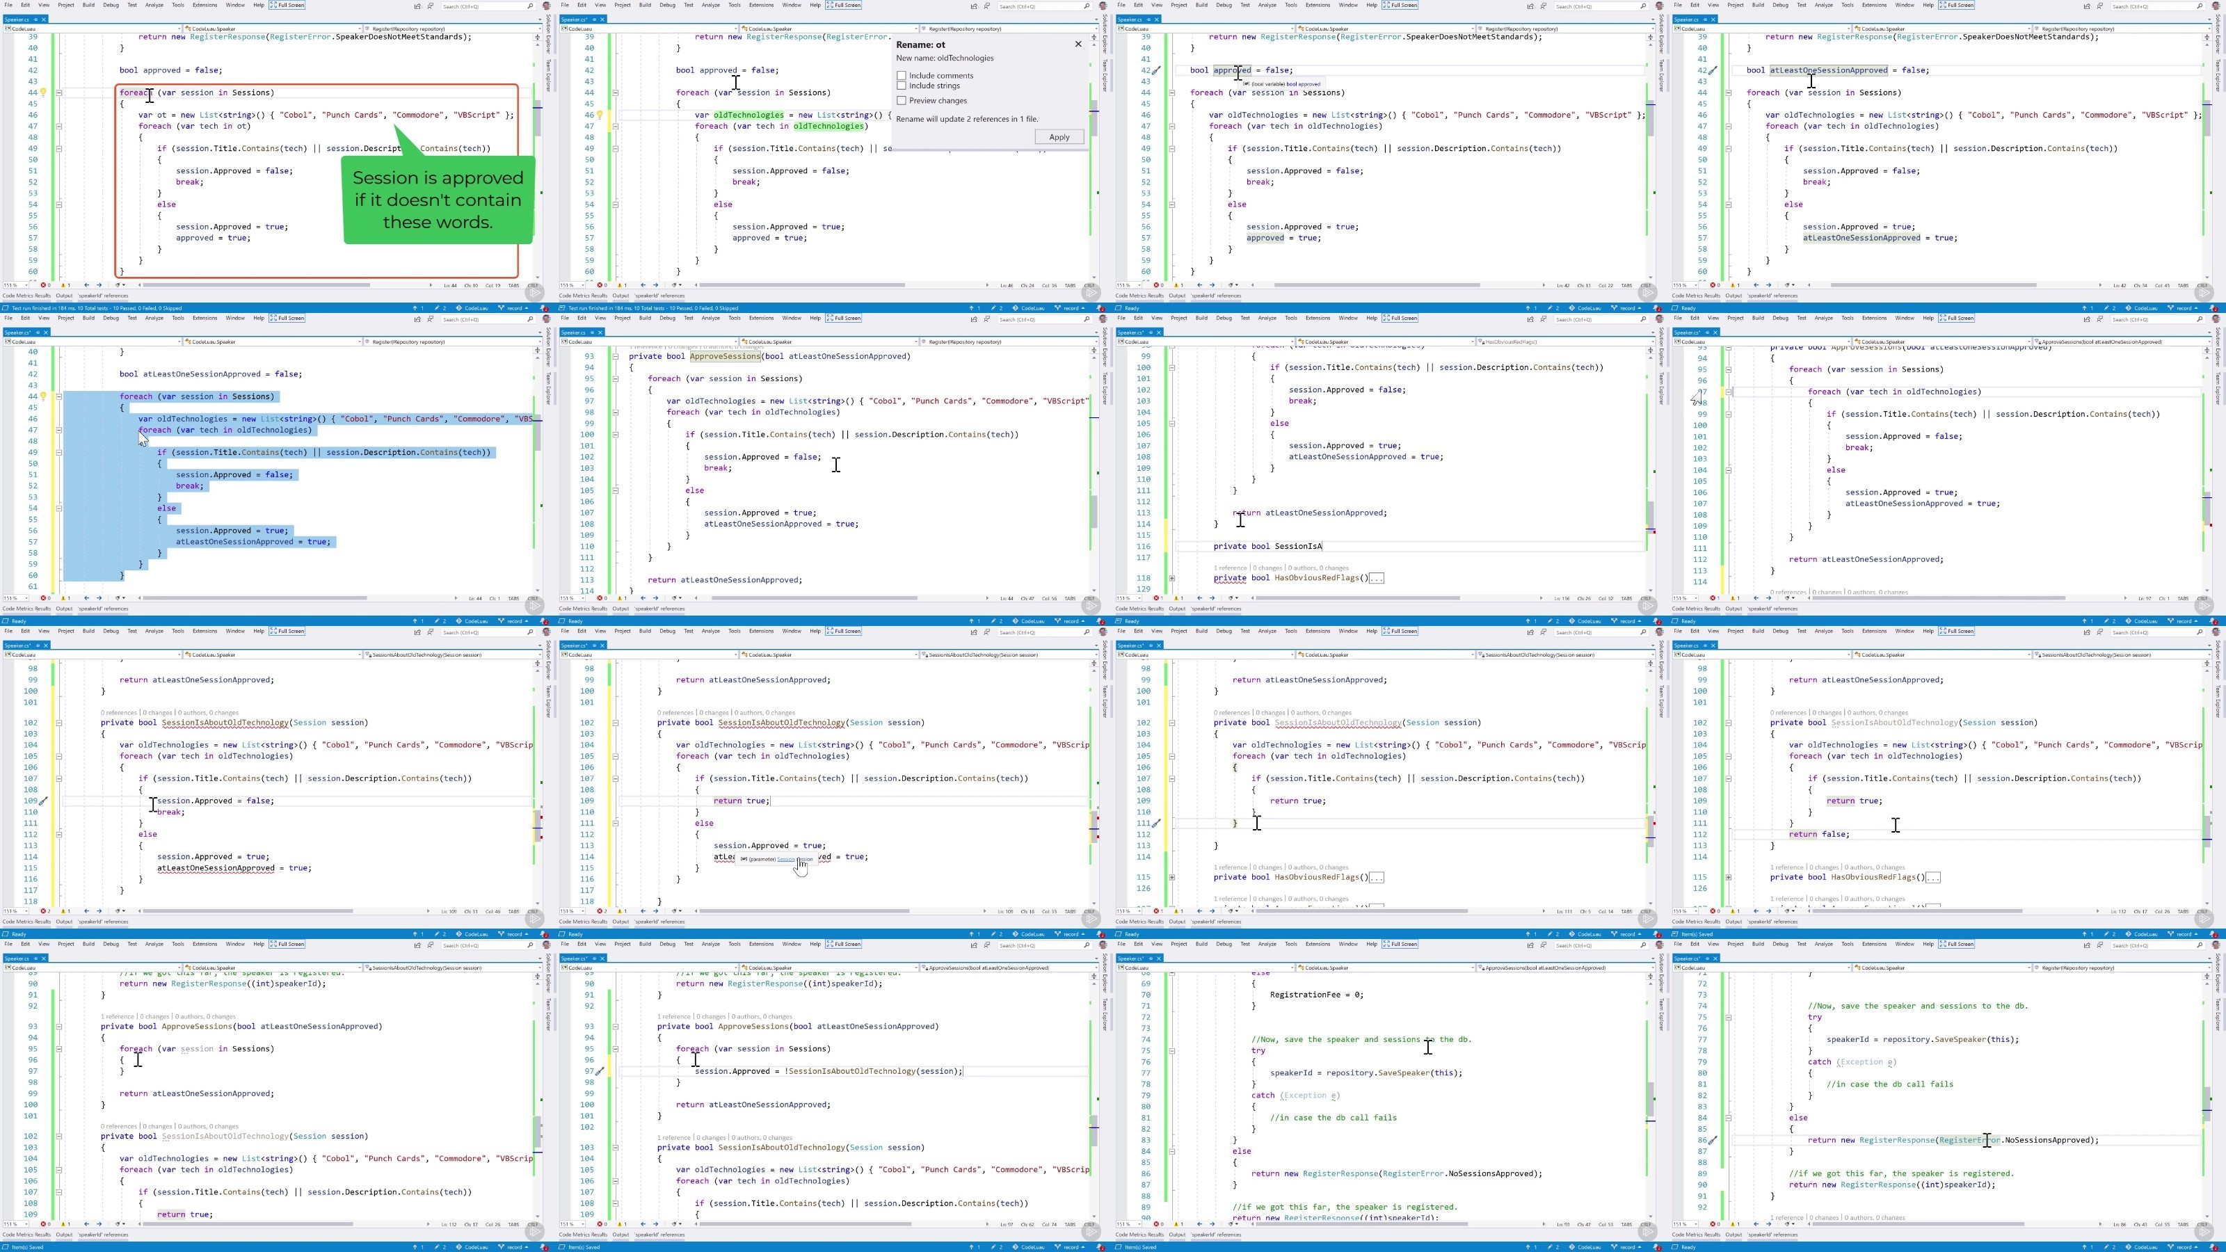Image resolution: width=2226 pixels, height=1252 pixels.
Task: Click unpushed commits arrow in the 'var ot' window's status bar
Action: point(416,307)
